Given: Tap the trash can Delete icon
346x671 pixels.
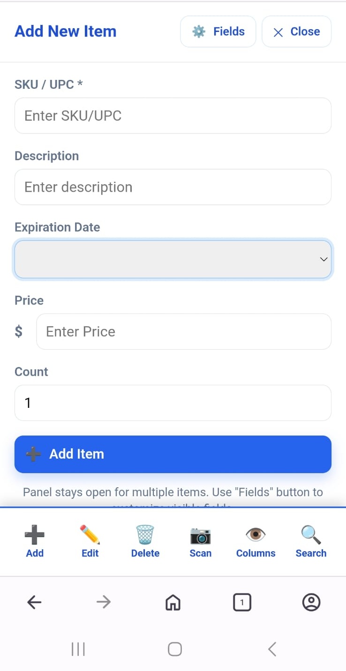Looking at the screenshot, I should tap(145, 535).
